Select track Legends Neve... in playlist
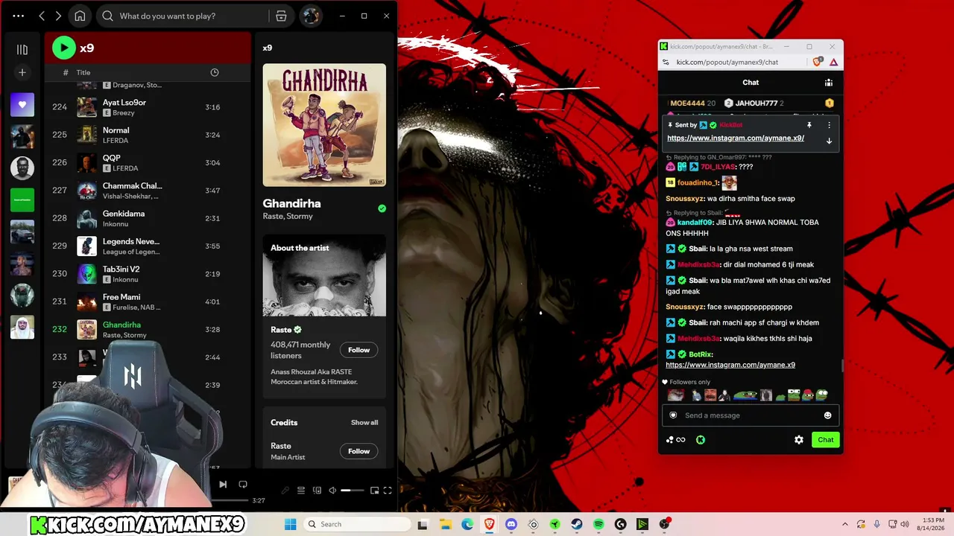 click(148, 246)
